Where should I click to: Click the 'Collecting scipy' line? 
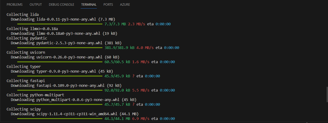[24, 109]
